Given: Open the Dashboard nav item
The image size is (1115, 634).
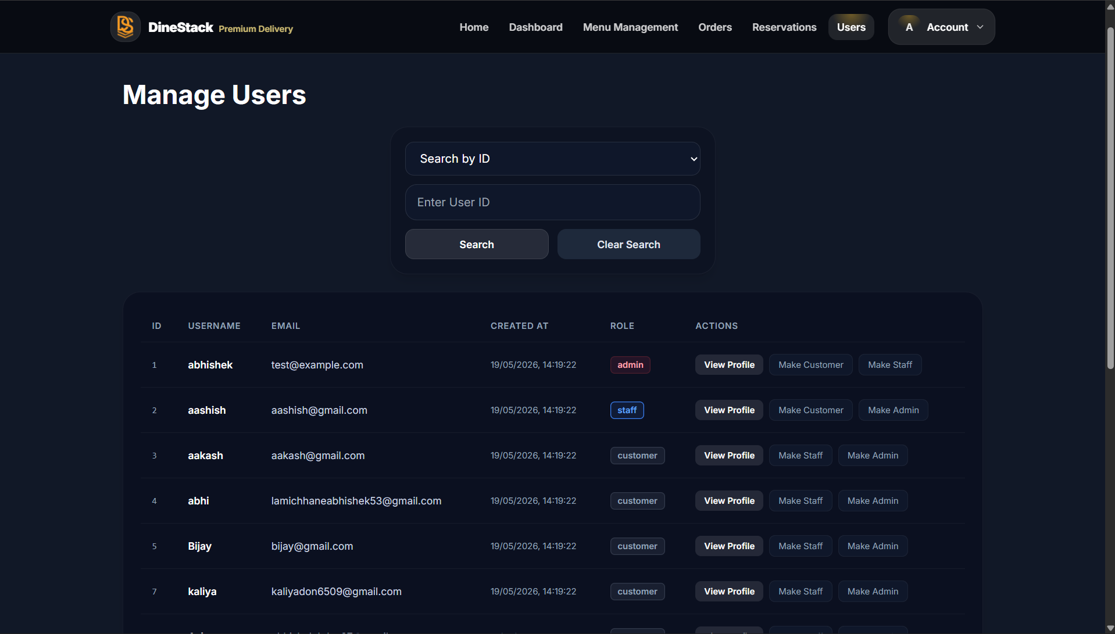Looking at the screenshot, I should pos(535,27).
